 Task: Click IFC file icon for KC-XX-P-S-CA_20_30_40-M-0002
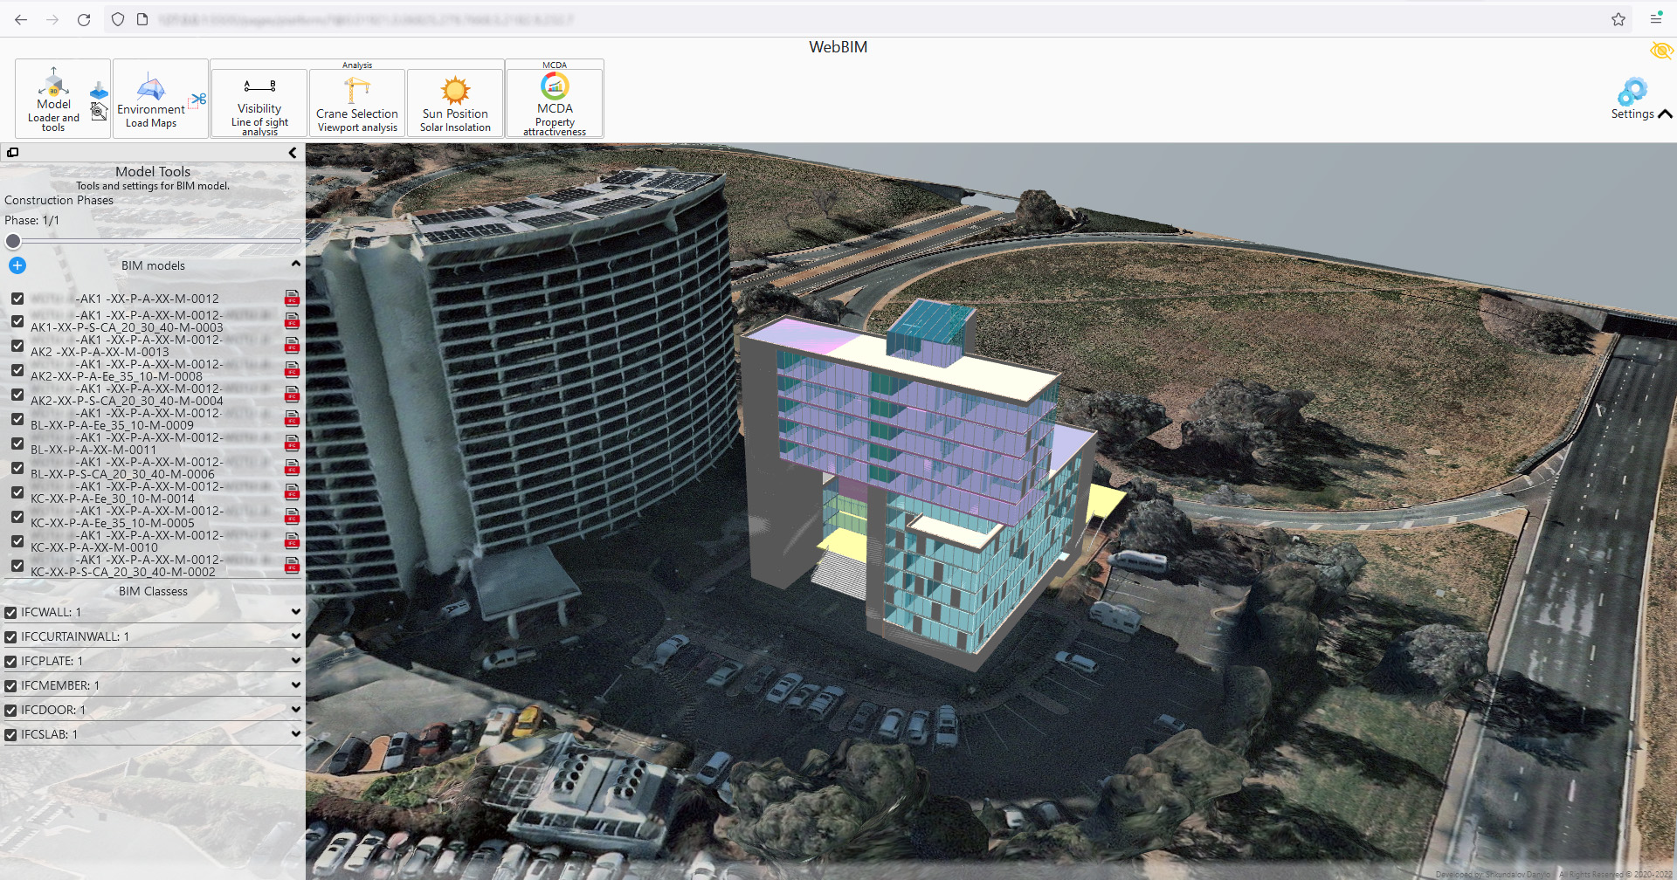(292, 565)
